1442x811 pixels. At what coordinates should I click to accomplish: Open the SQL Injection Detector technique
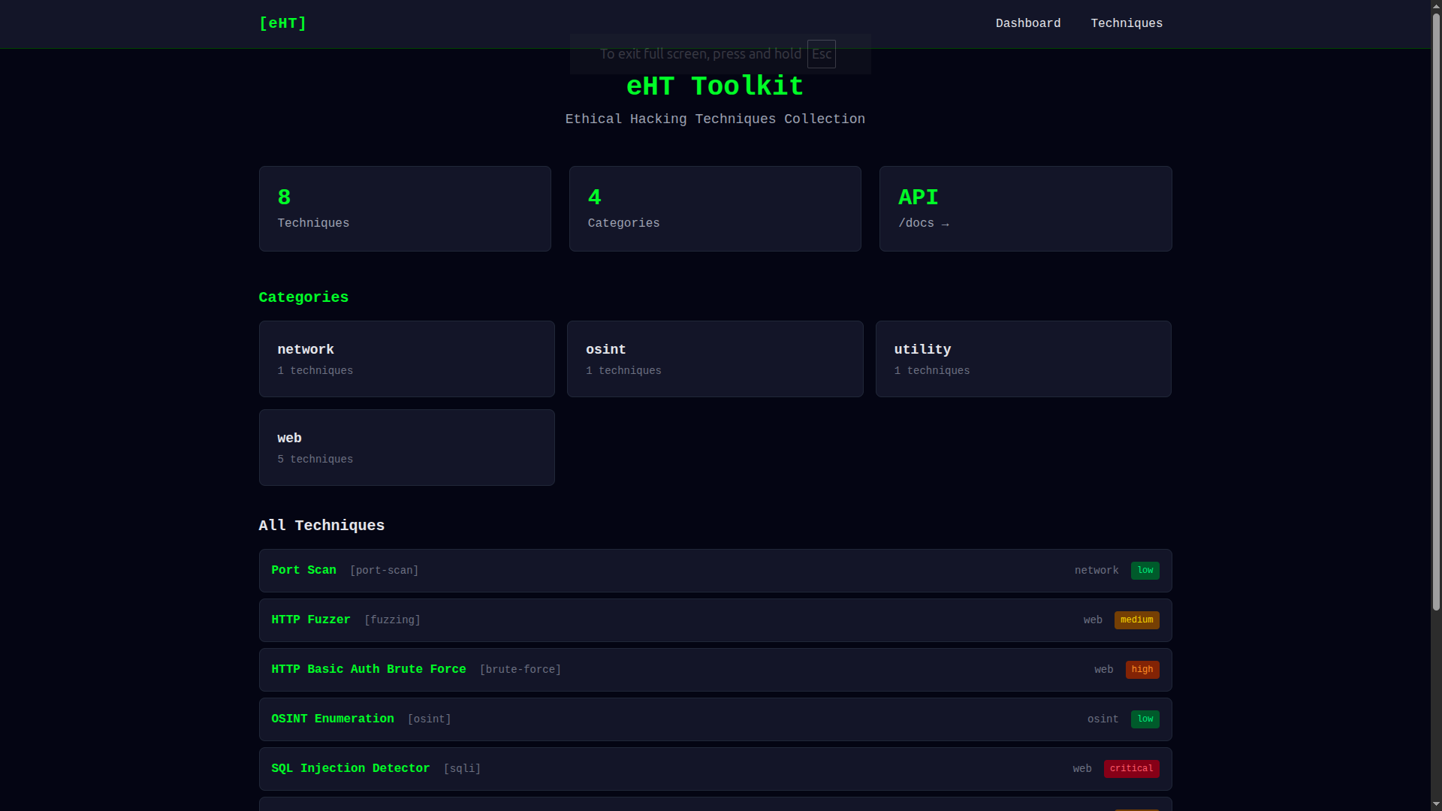[x=350, y=768]
